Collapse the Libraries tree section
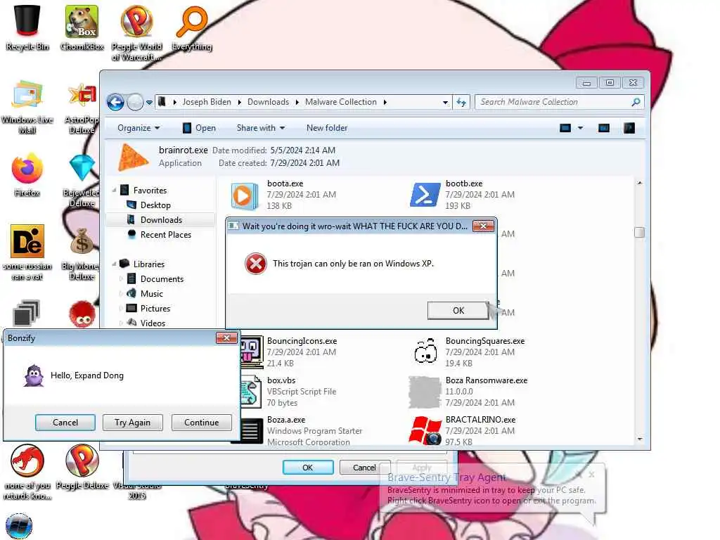 115,264
